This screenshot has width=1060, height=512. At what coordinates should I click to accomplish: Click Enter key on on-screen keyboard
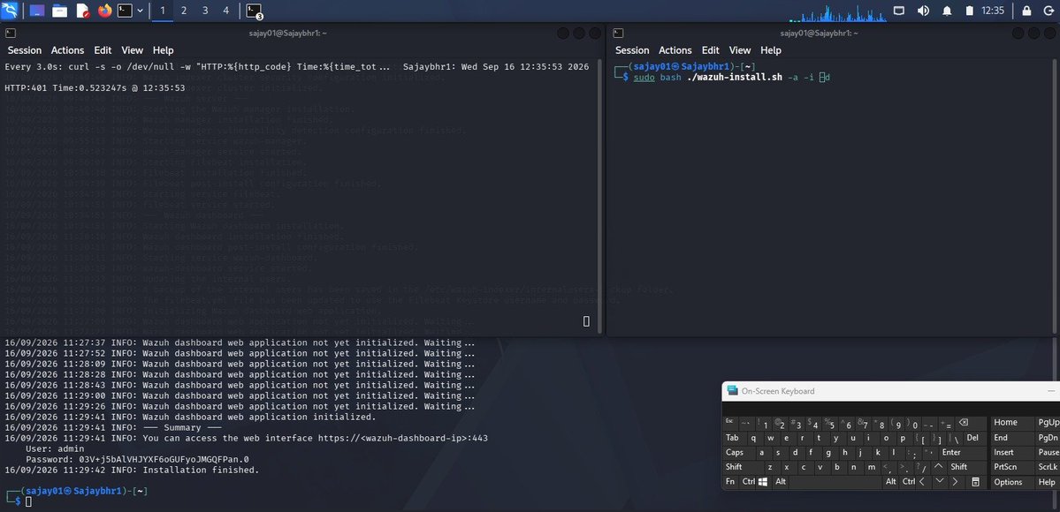951,453
